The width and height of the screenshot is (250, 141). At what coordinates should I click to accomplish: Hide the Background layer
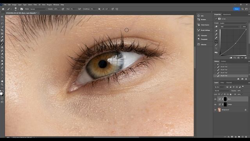(215, 110)
